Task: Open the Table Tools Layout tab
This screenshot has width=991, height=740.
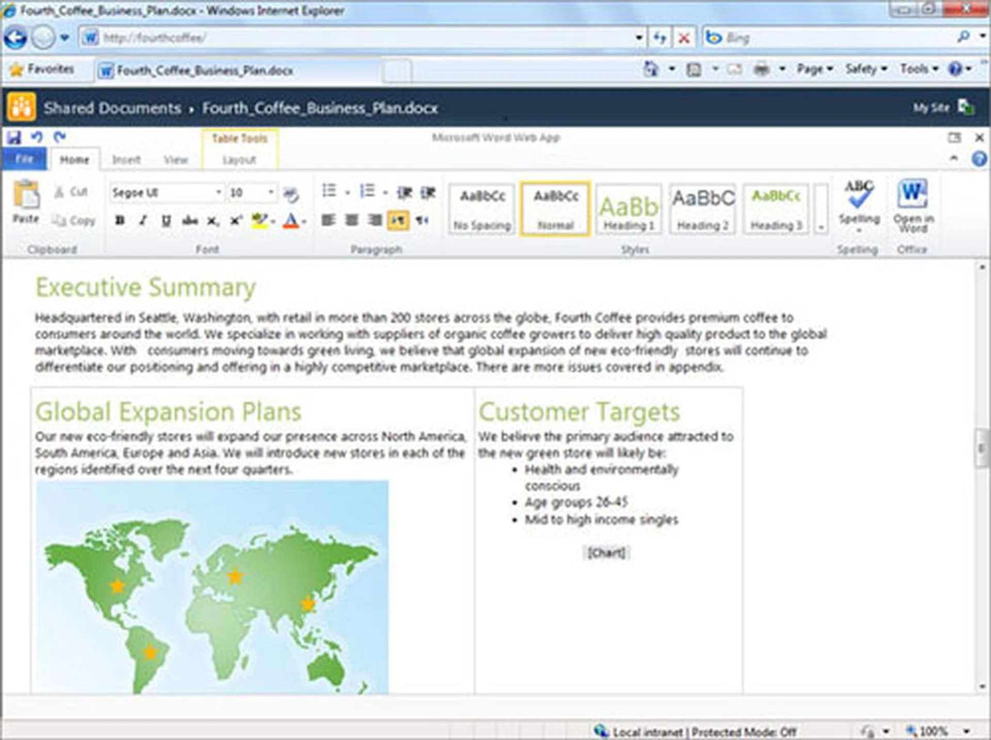Action: [x=239, y=160]
